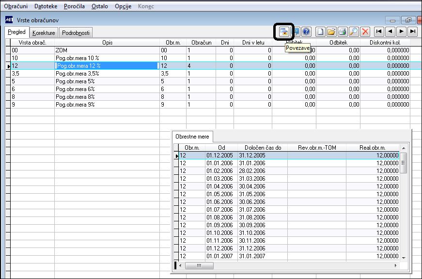Click the Diskontni kol. column header
The height and width of the screenshot is (279, 422).
click(x=385, y=43)
